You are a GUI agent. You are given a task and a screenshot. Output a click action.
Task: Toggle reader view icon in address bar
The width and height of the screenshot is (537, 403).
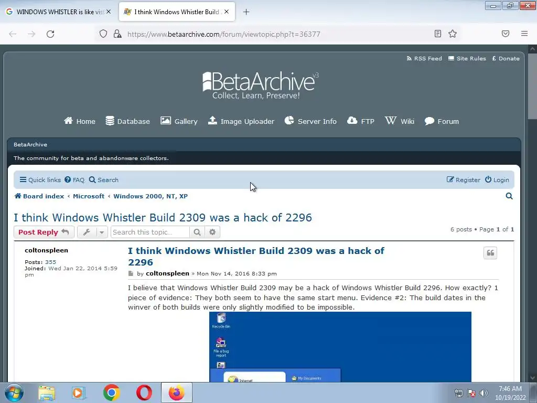tap(438, 34)
